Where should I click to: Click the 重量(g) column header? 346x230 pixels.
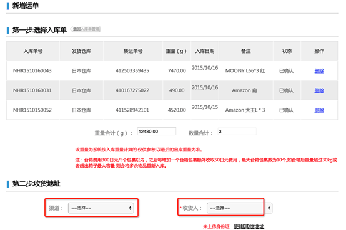[x=176, y=51]
